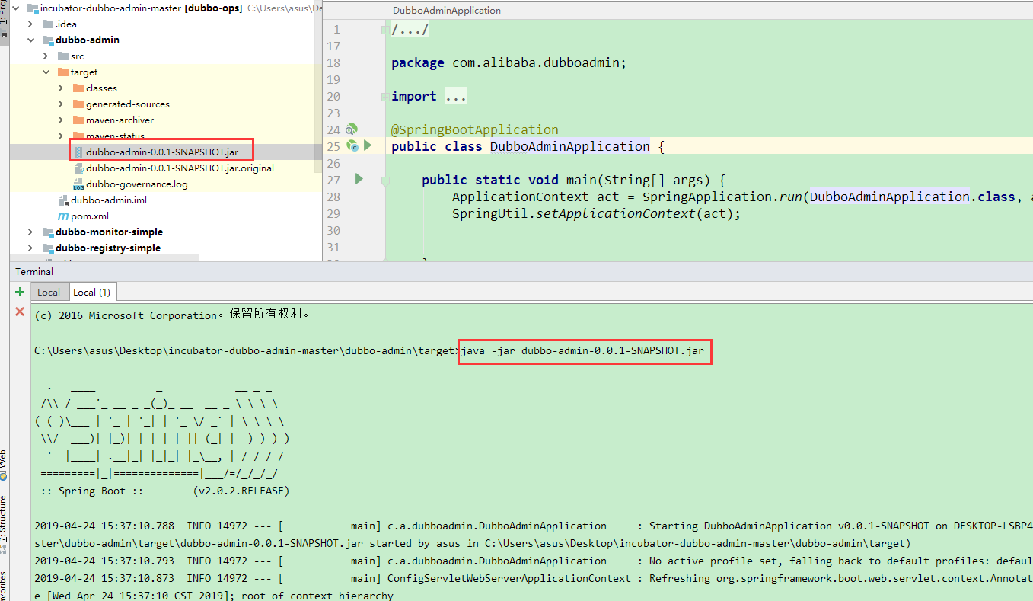The image size is (1033, 601).
Task: Select the dubbo-monitor-simple module icon
Action: click(49, 232)
